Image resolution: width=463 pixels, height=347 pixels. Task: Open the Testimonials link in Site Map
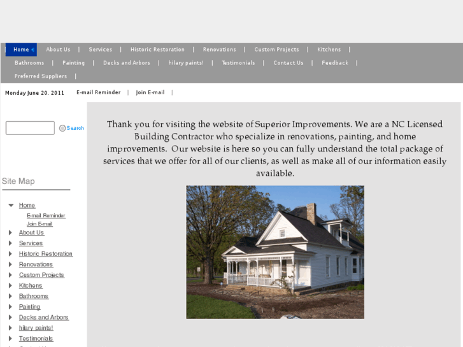click(x=36, y=339)
